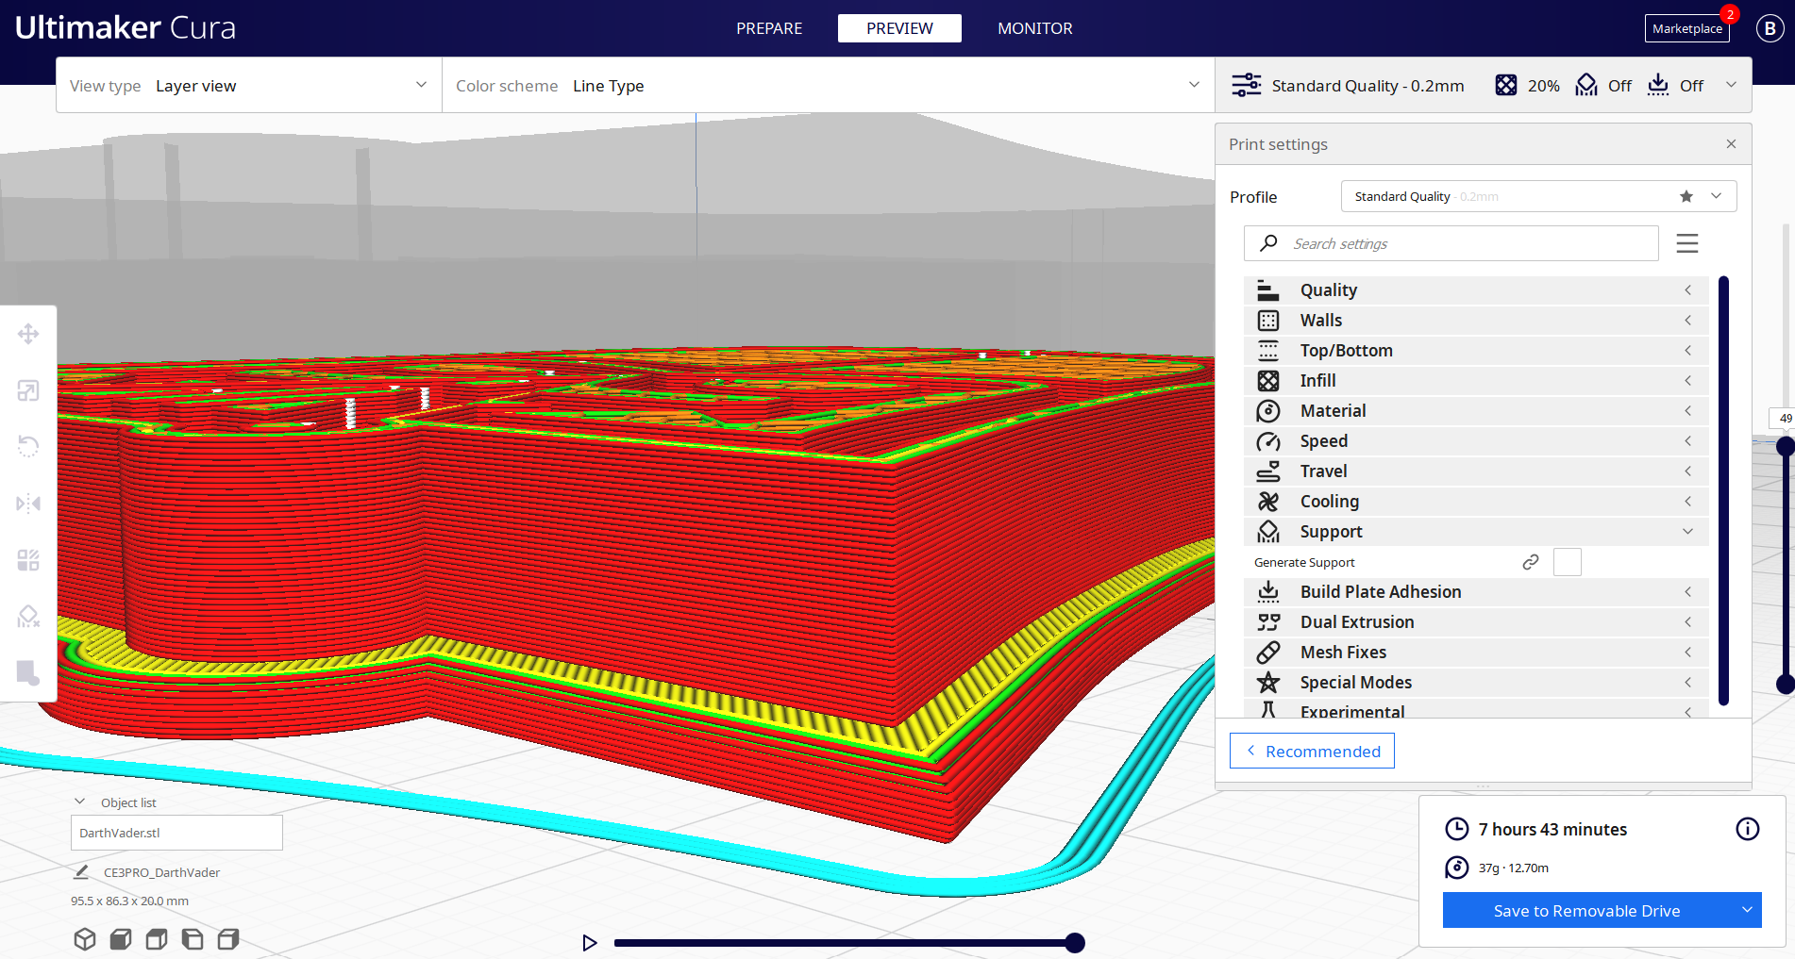Image resolution: width=1795 pixels, height=959 pixels.
Task: Open the Marketplace
Action: pos(1686,28)
